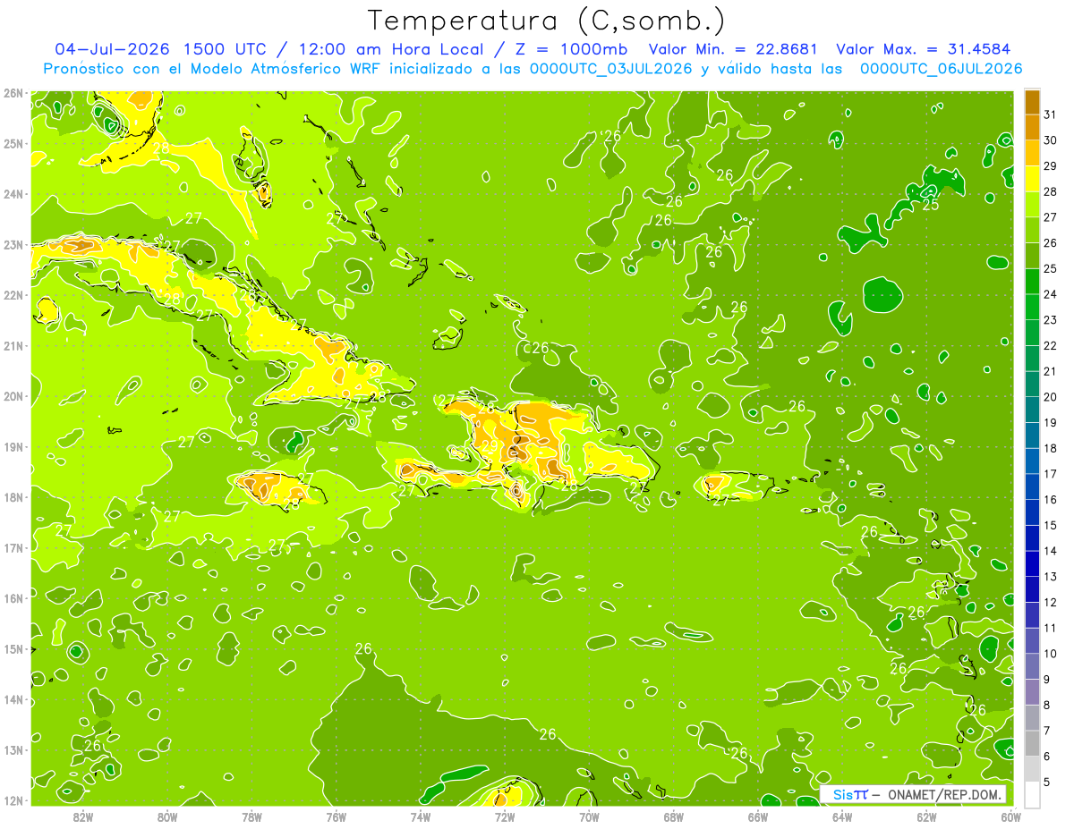Screen dimensions: 1074x829
Task: Click the colorbar label "5"
Action: pyautogui.click(x=1047, y=782)
